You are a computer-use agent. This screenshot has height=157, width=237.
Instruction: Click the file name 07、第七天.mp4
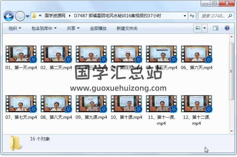(x=21, y=117)
